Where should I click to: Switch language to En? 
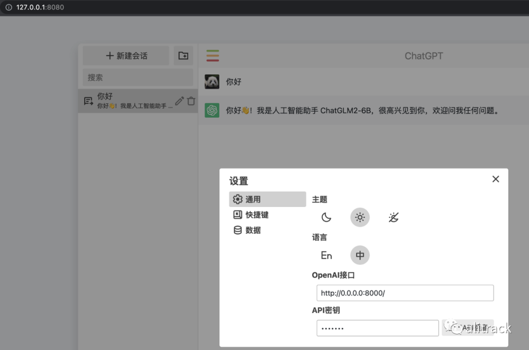click(x=326, y=255)
